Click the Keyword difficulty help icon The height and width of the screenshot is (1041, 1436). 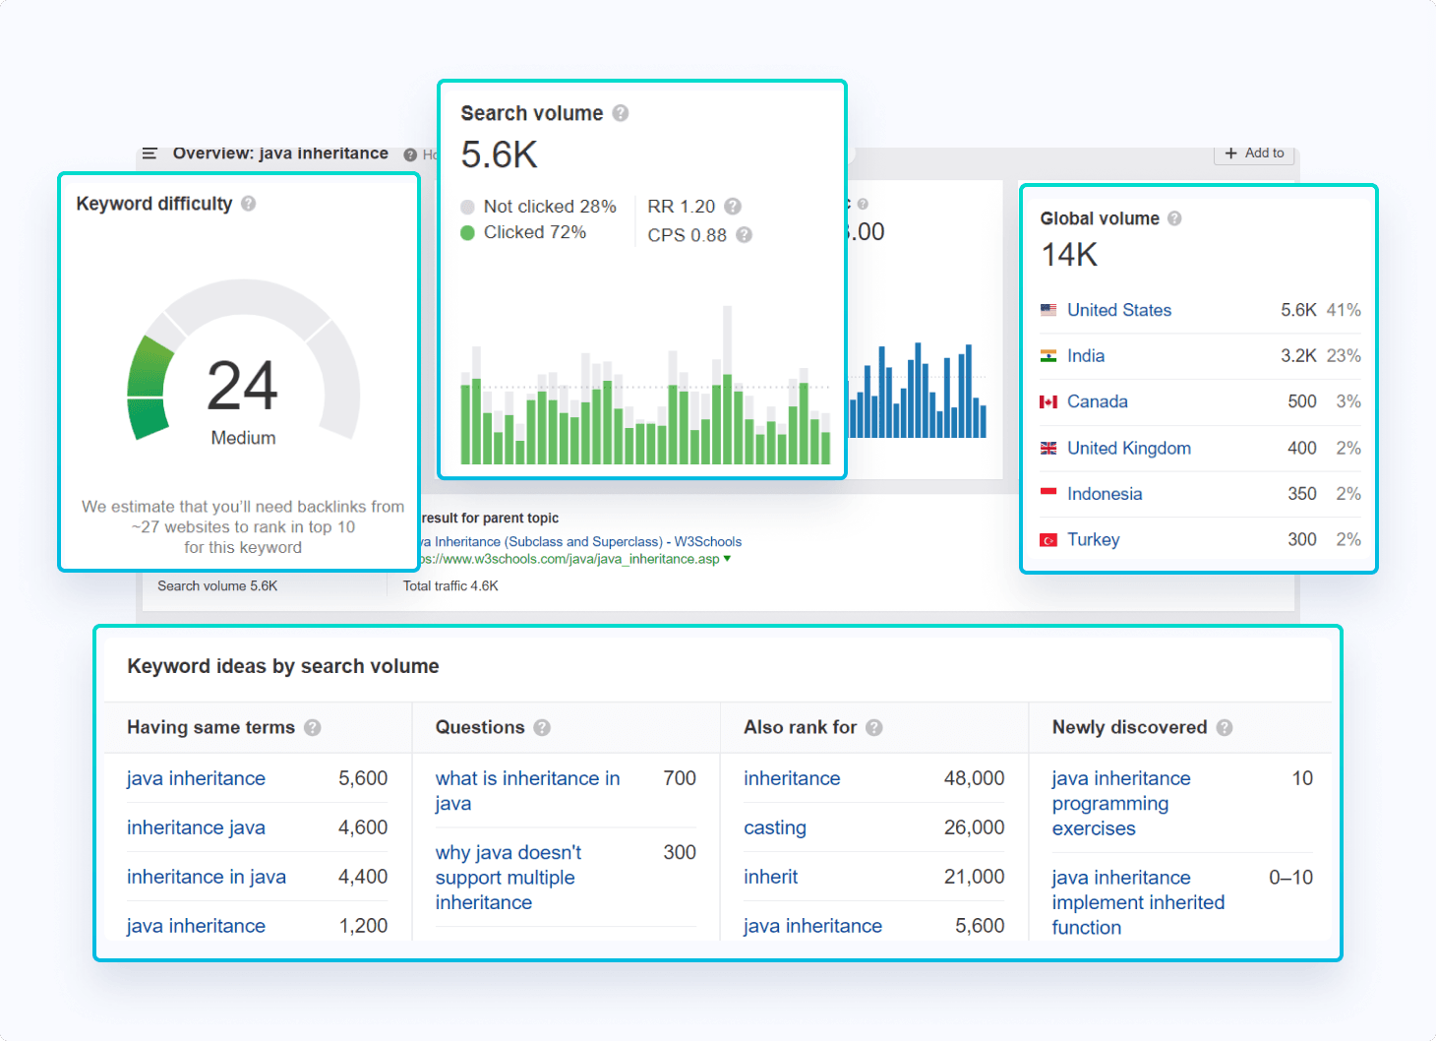tap(249, 203)
